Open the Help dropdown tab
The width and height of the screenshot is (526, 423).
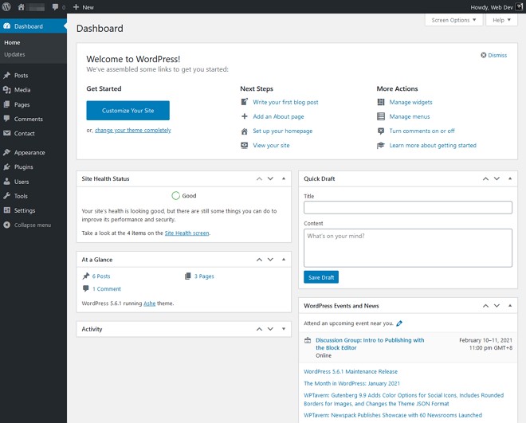[x=500, y=20]
